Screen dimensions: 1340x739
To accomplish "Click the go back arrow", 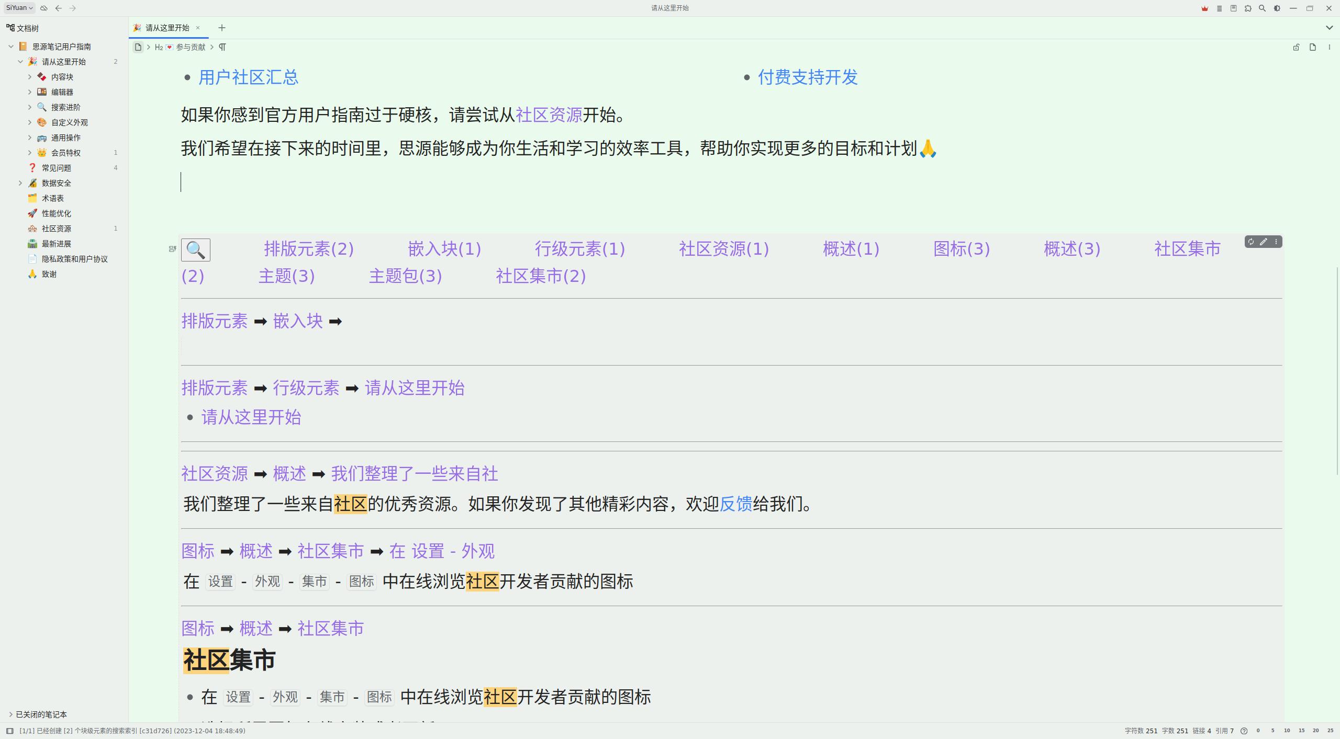I will (59, 8).
